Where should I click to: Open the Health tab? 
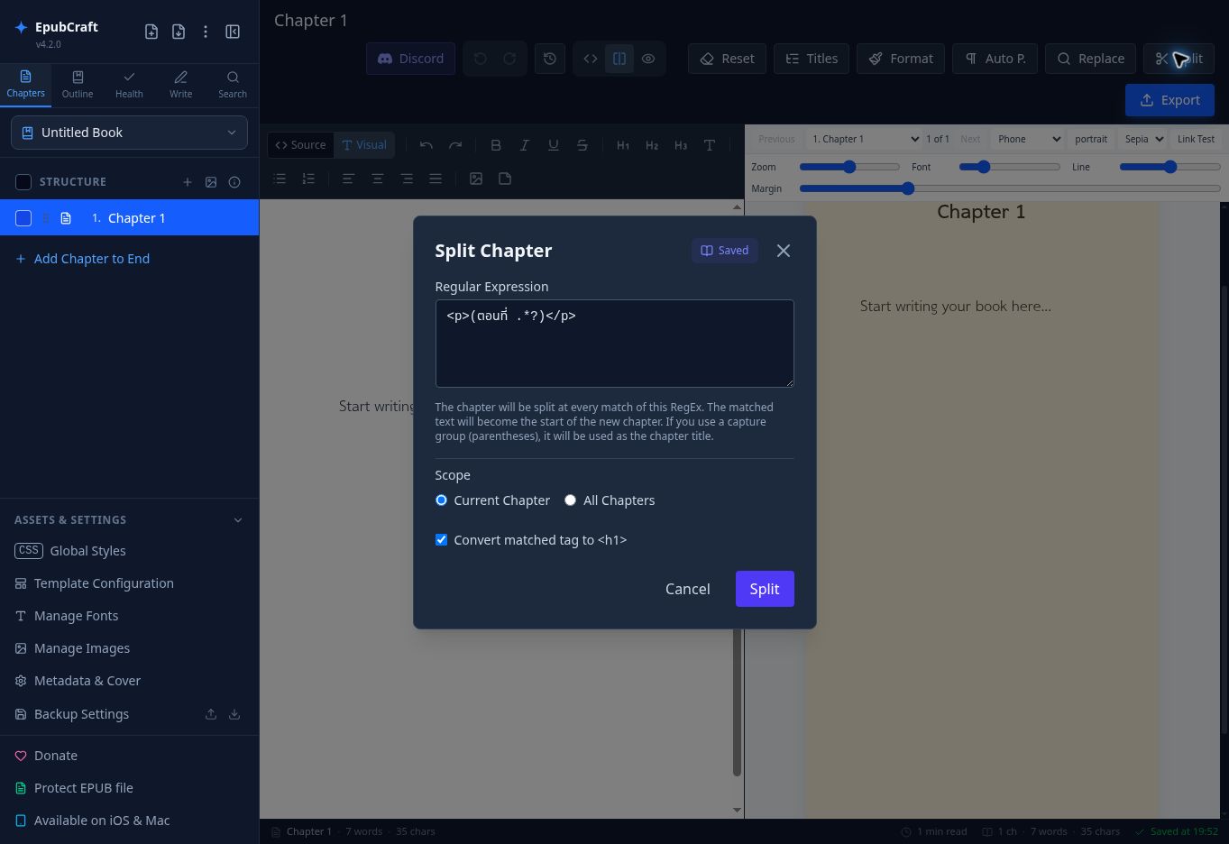click(x=129, y=84)
